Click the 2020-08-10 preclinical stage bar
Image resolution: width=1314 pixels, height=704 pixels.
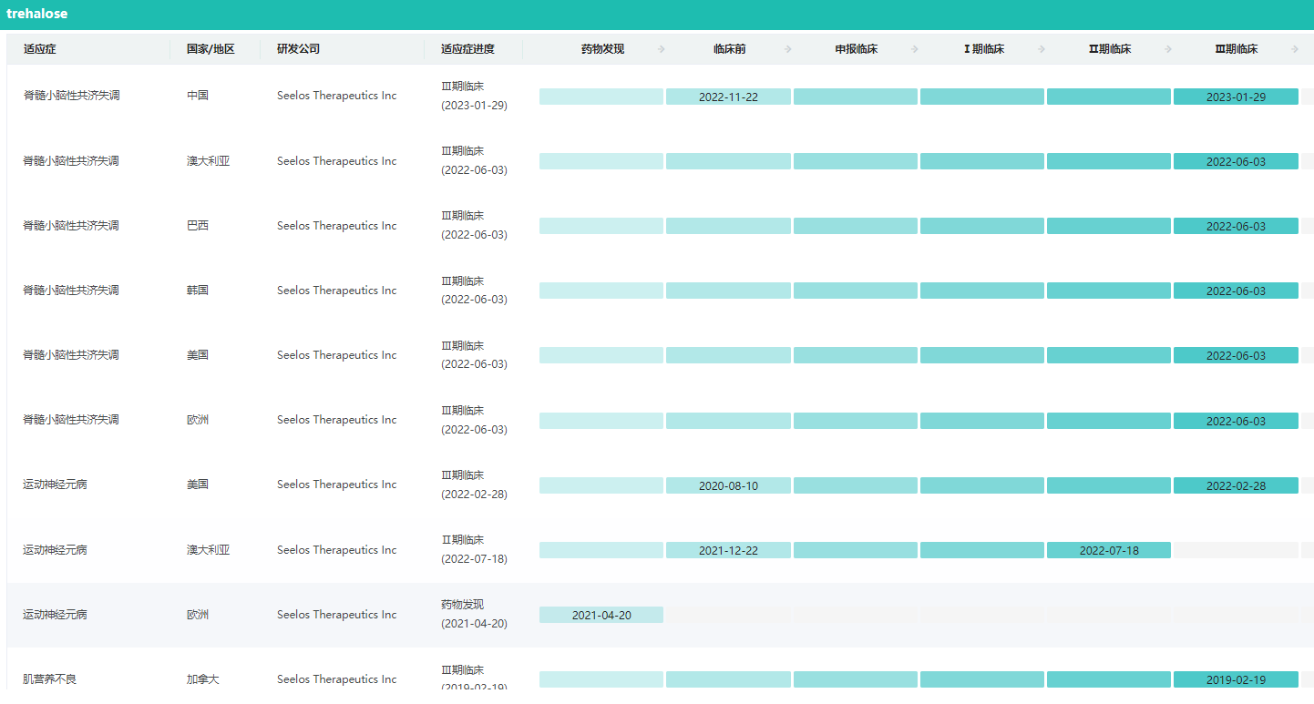point(728,485)
